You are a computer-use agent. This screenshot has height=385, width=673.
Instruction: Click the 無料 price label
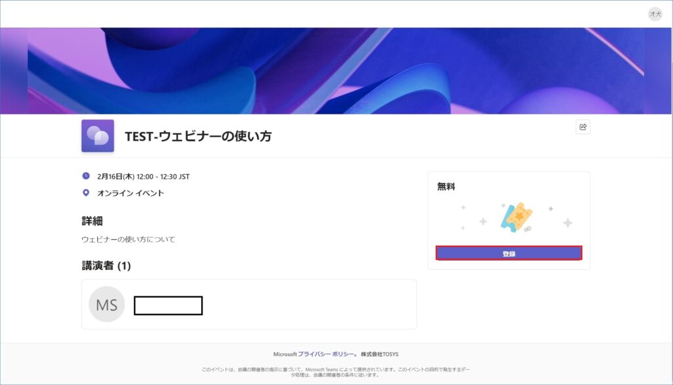pos(446,187)
